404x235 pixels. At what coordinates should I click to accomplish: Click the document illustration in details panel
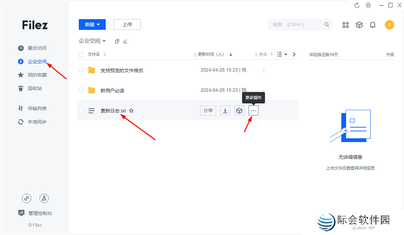pos(350,126)
